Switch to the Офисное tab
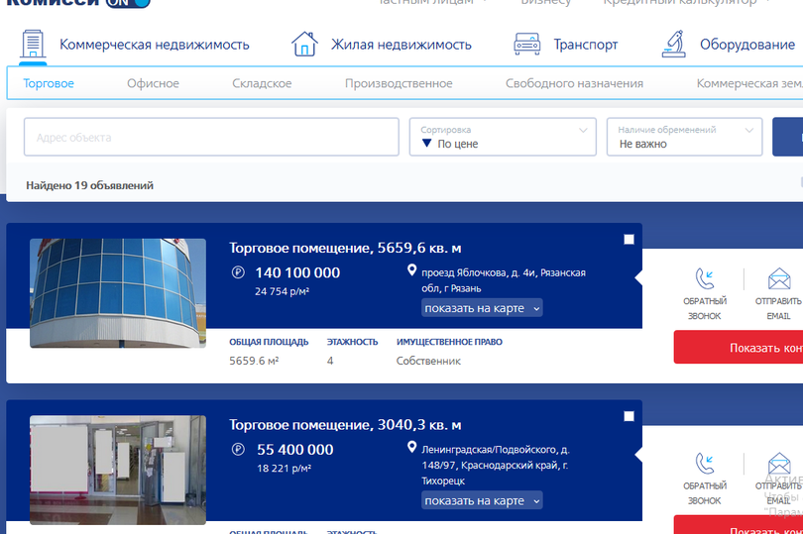 tap(153, 83)
